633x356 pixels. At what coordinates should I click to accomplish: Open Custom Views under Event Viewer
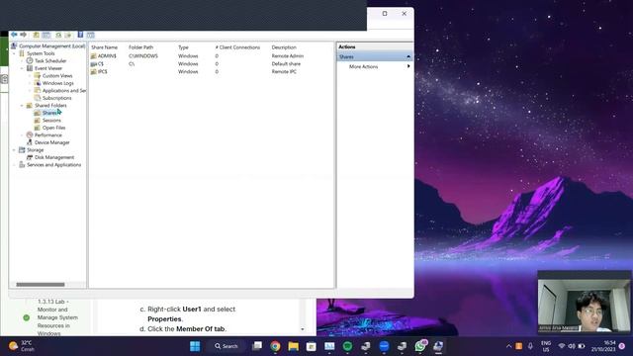(57, 76)
